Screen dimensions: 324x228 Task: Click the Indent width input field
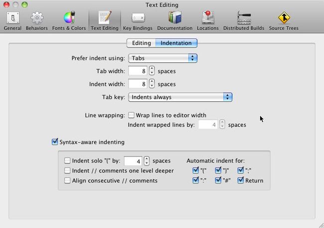click(x=138, y=84)
